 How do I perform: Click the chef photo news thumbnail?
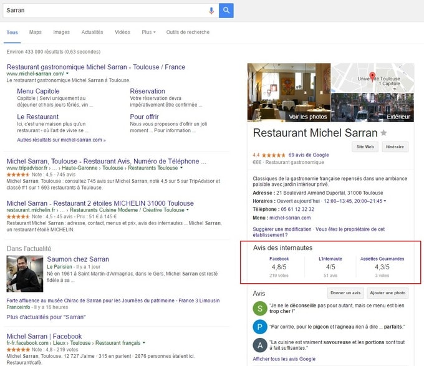[24, 274]
